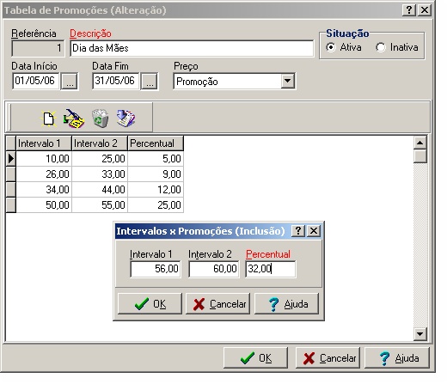Screen dimensions: 447x384
Task: Click OK in the Intervalos dialog
Action: 150,304
